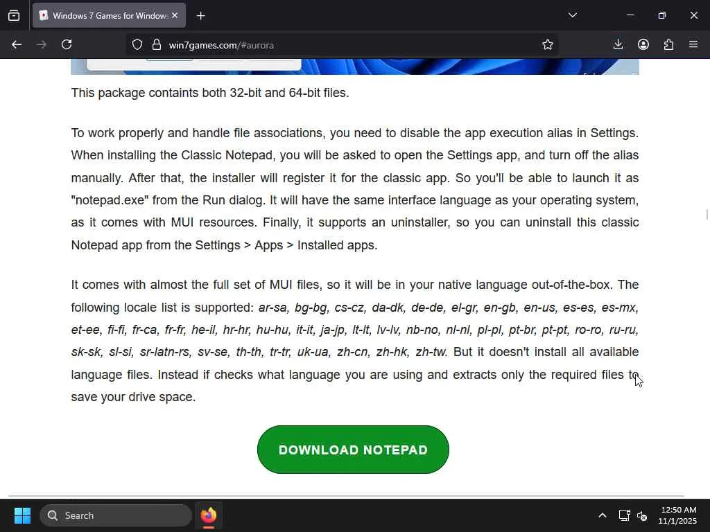Open the clock showing 12:50 AM
Screen dimensions: 710x532
(678, 515)
